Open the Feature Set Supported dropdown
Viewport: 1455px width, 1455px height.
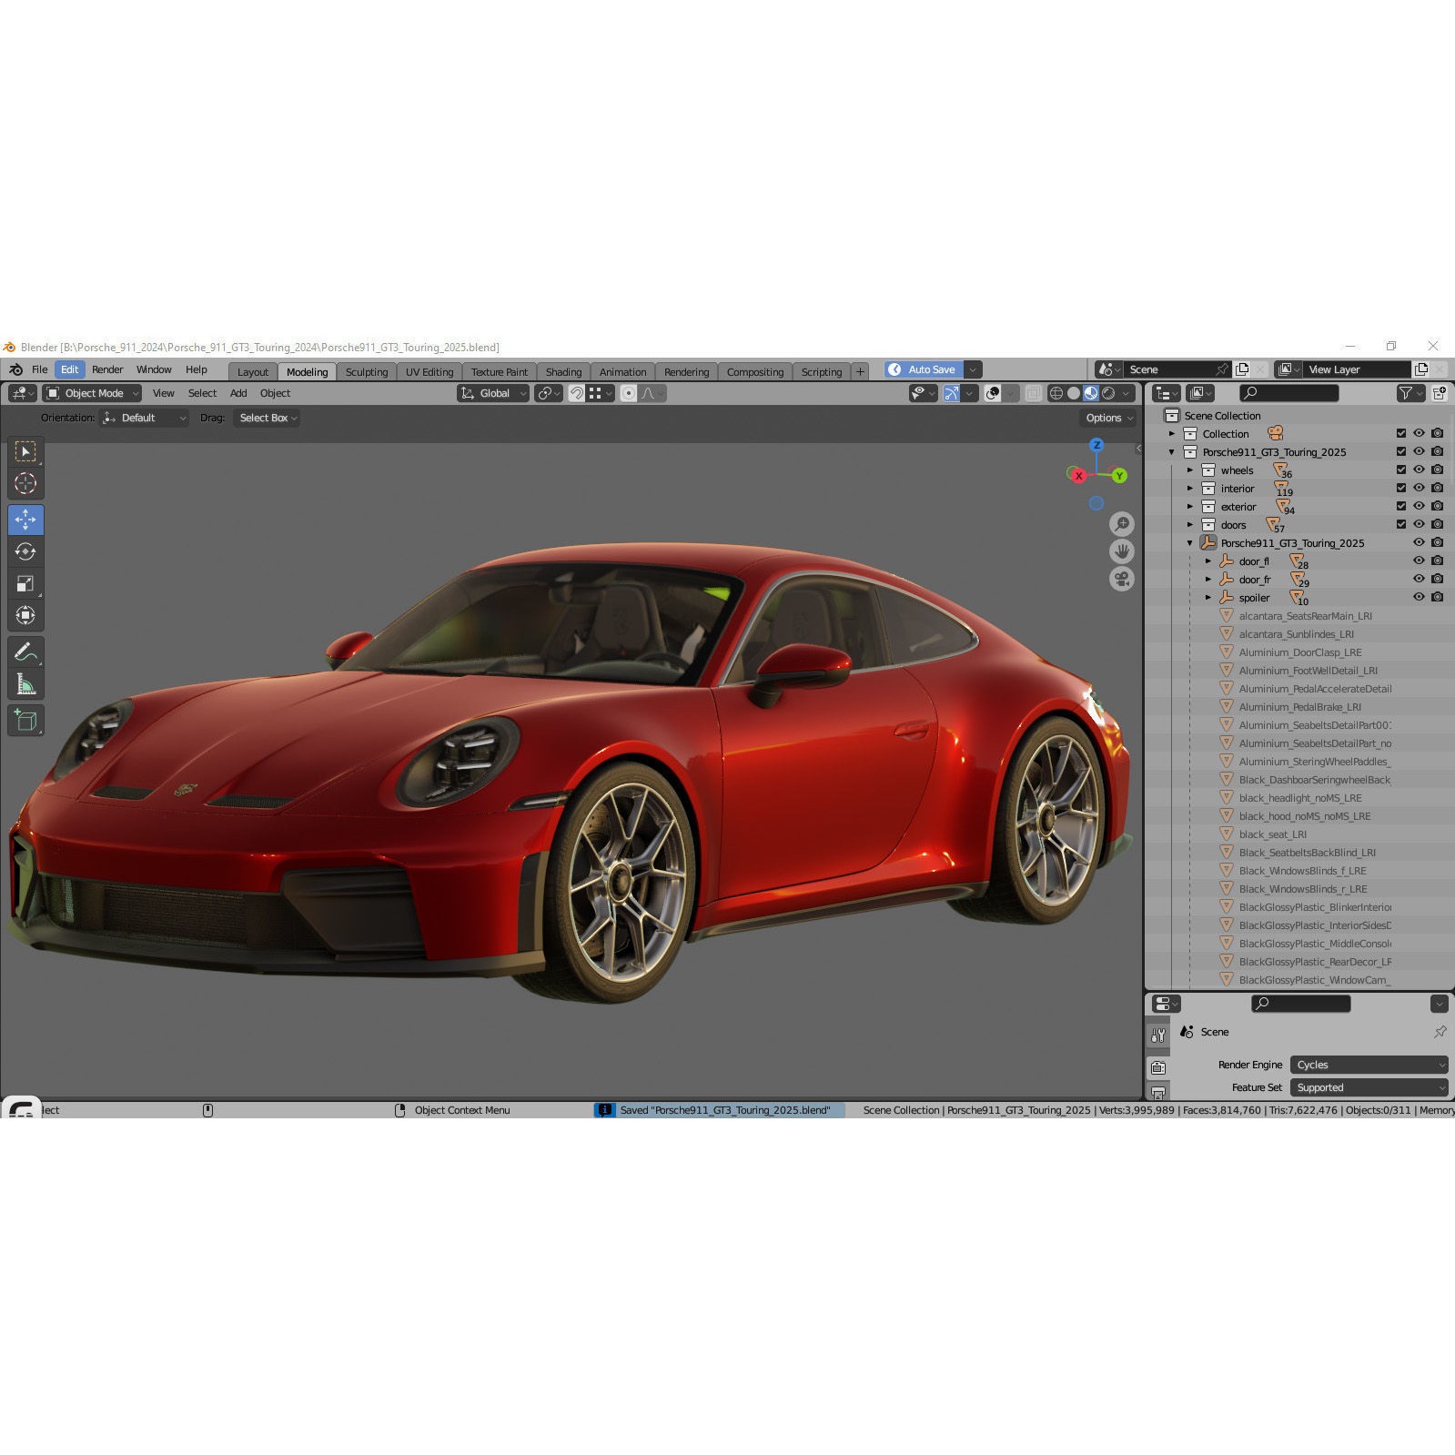pos(1369,1087)
